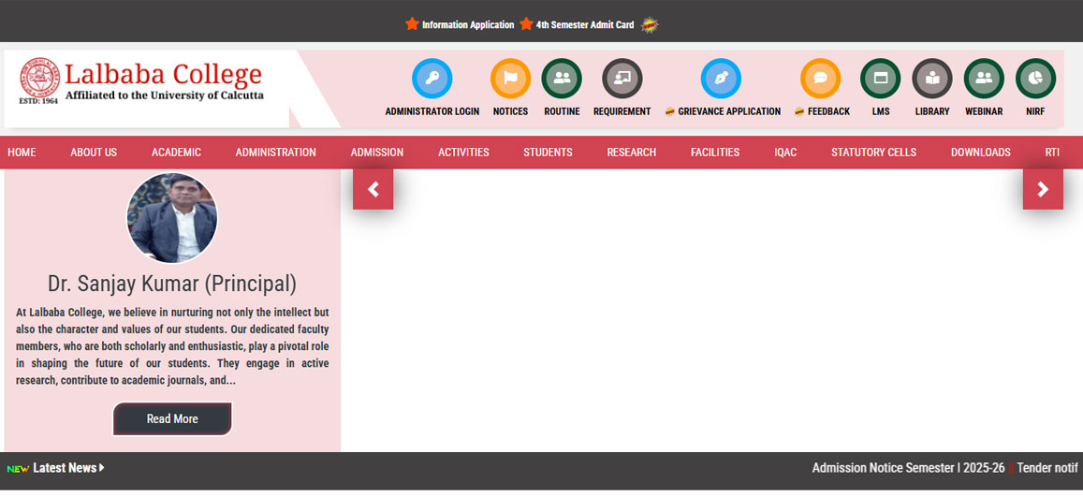The width and height of the screenshot is (1083, 497).
Task: Go to previous slide with left arrow
Action: click(373, 189)
